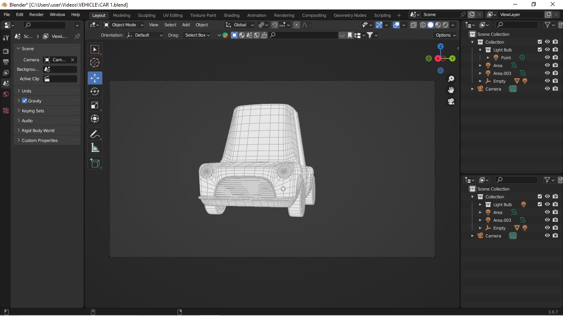This screenshot has height=316, width=563.
Task: Open the viewport Add menu
Action: click(x=186, y=25)
